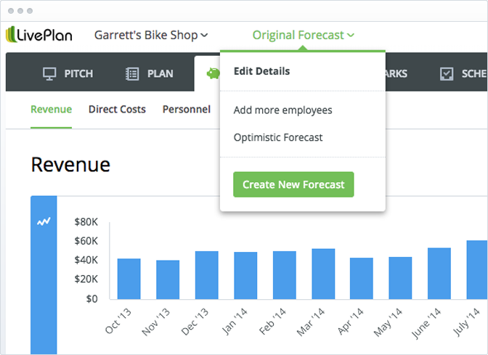Click the Schedule checkmark calendar icon

[x=447, y=74]
